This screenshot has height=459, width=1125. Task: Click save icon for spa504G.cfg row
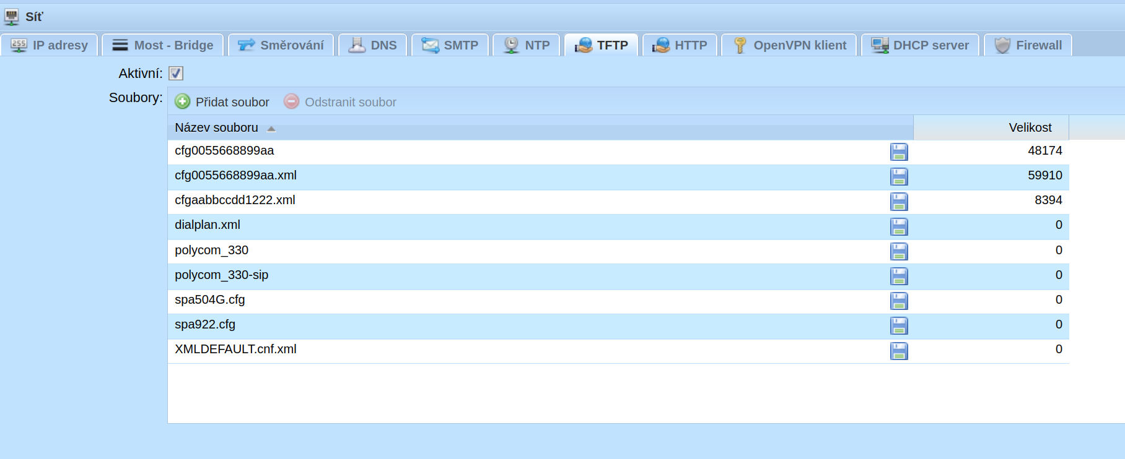tap(899, 301)
